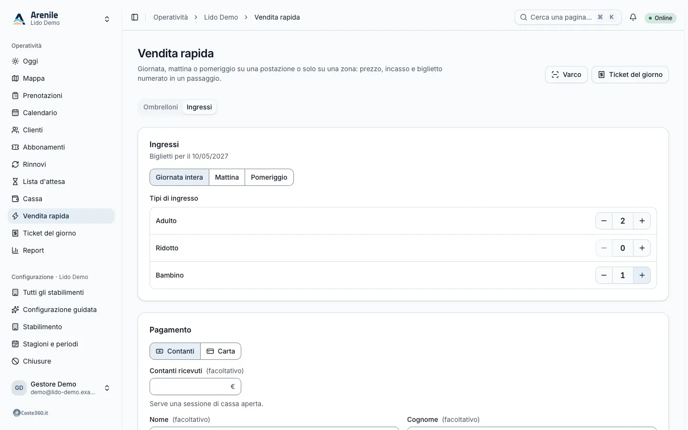Click Lido Demo breadcrumb
The height and width of the screenshot is (430, 688).
click(x=221, y=17)
